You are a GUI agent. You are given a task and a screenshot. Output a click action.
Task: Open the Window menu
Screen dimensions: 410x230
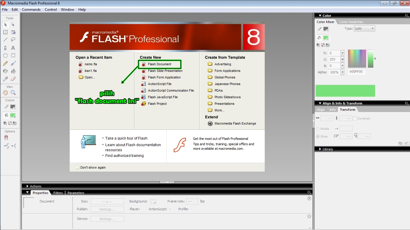pyautogui.click(x=68, y=10)
